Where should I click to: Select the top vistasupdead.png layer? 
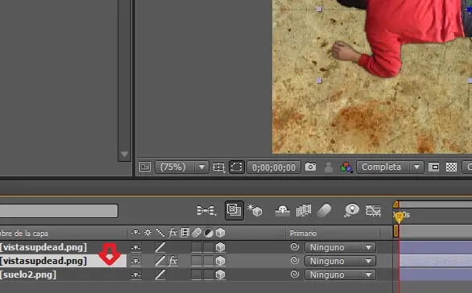[x=43, y=247]
